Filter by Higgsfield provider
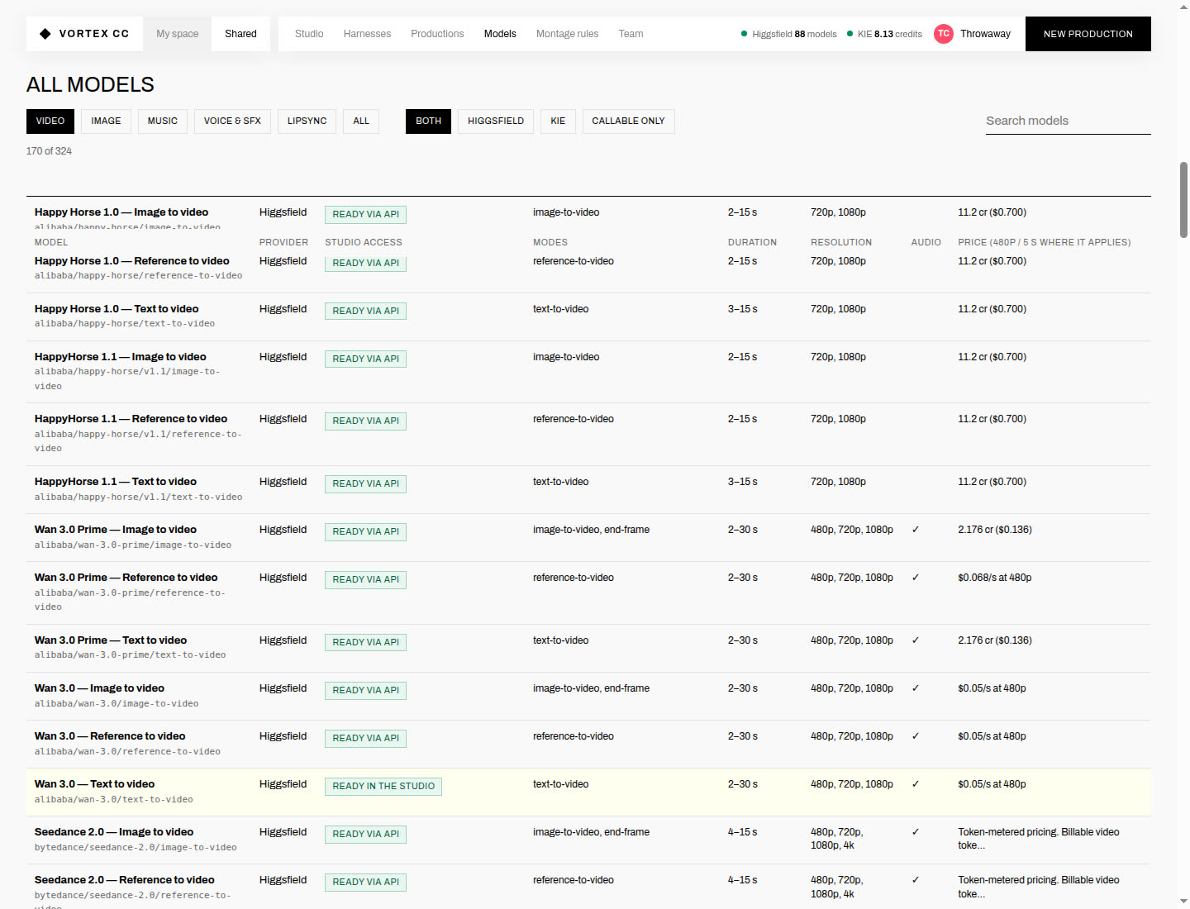Viewport: 1190px width, 909px height. tap(496, 121)
